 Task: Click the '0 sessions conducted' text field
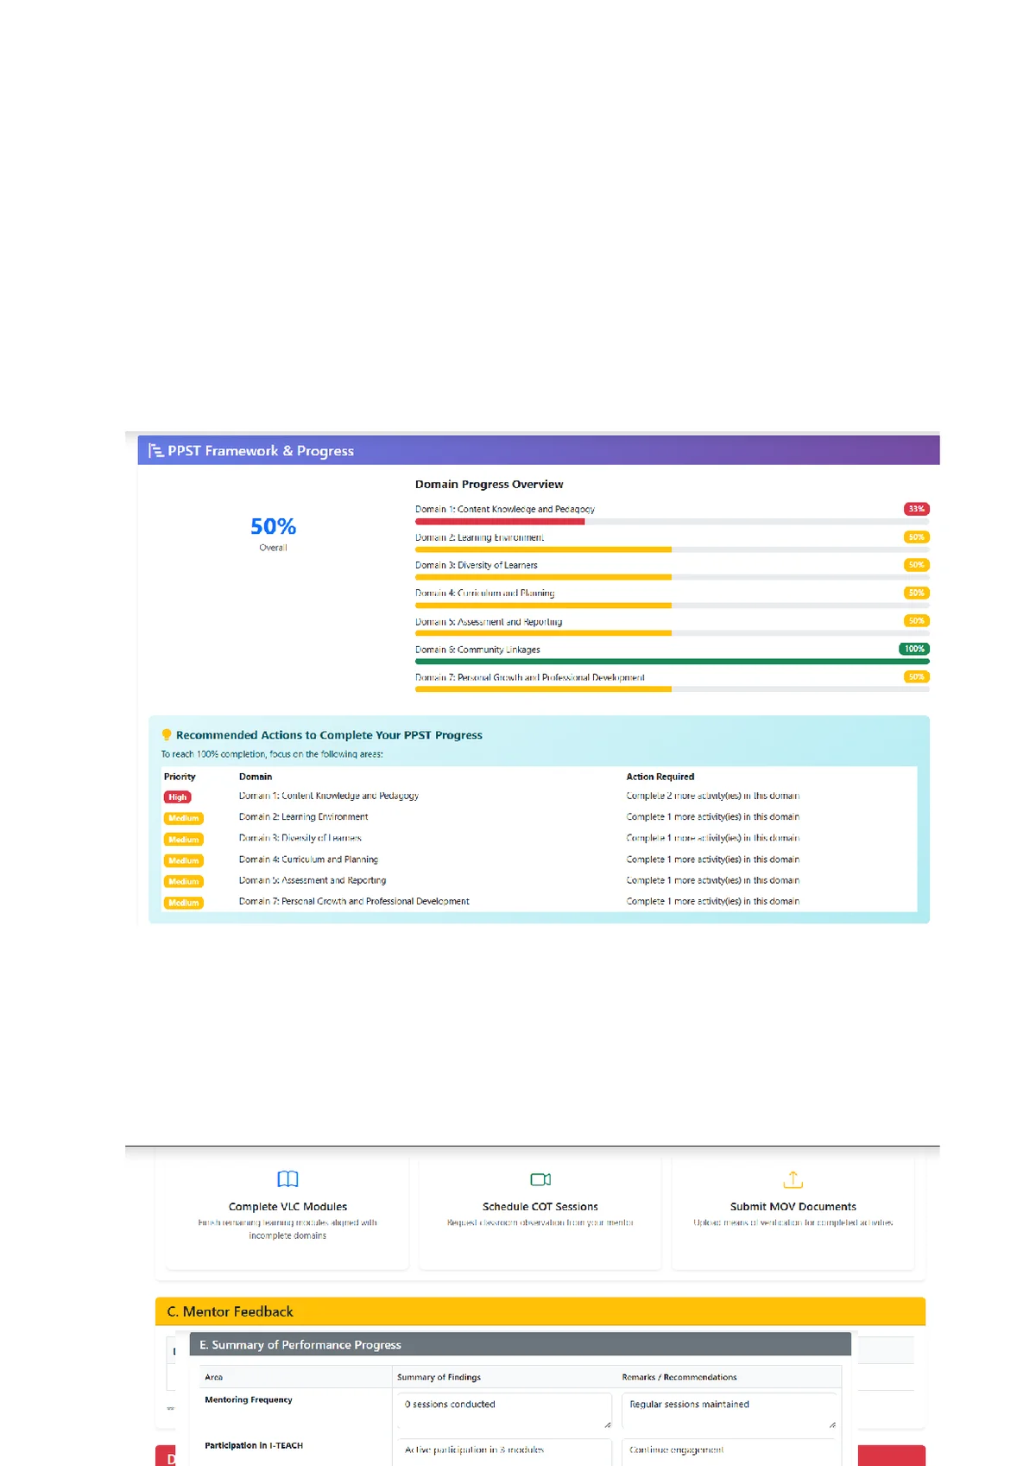pyautogui.click(x=503, y=1408)
